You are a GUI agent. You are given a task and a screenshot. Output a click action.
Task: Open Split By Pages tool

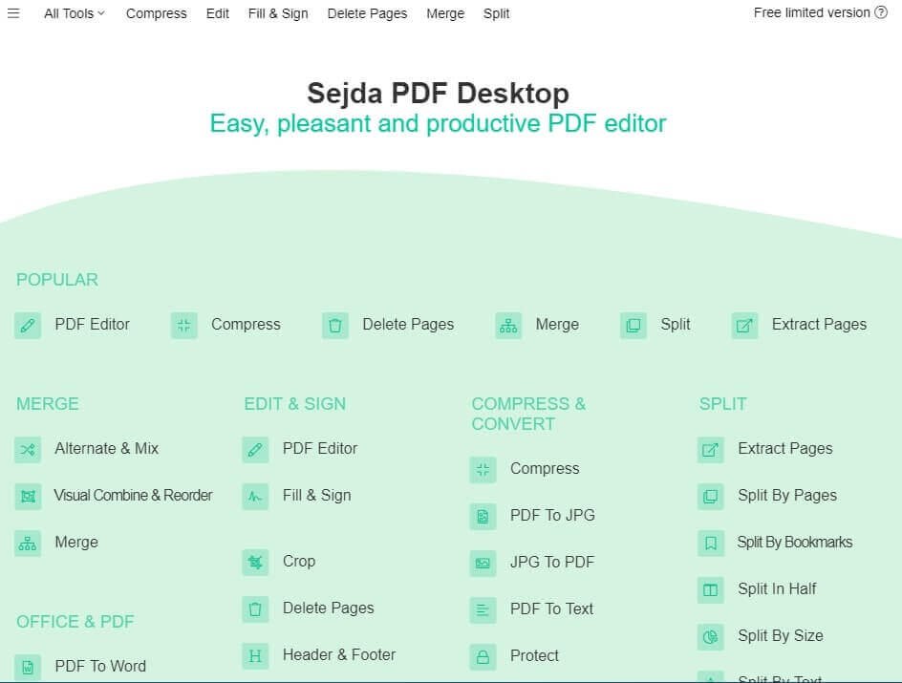787,495
